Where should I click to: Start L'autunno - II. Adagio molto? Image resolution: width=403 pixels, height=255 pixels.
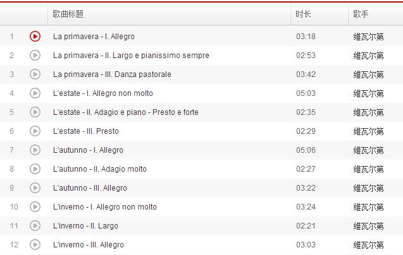point(35,169)
